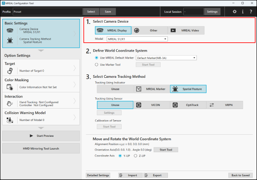Click the chevron on Collision Warning Model row
The width and height of the screenshot is (257, 180).
75,117
